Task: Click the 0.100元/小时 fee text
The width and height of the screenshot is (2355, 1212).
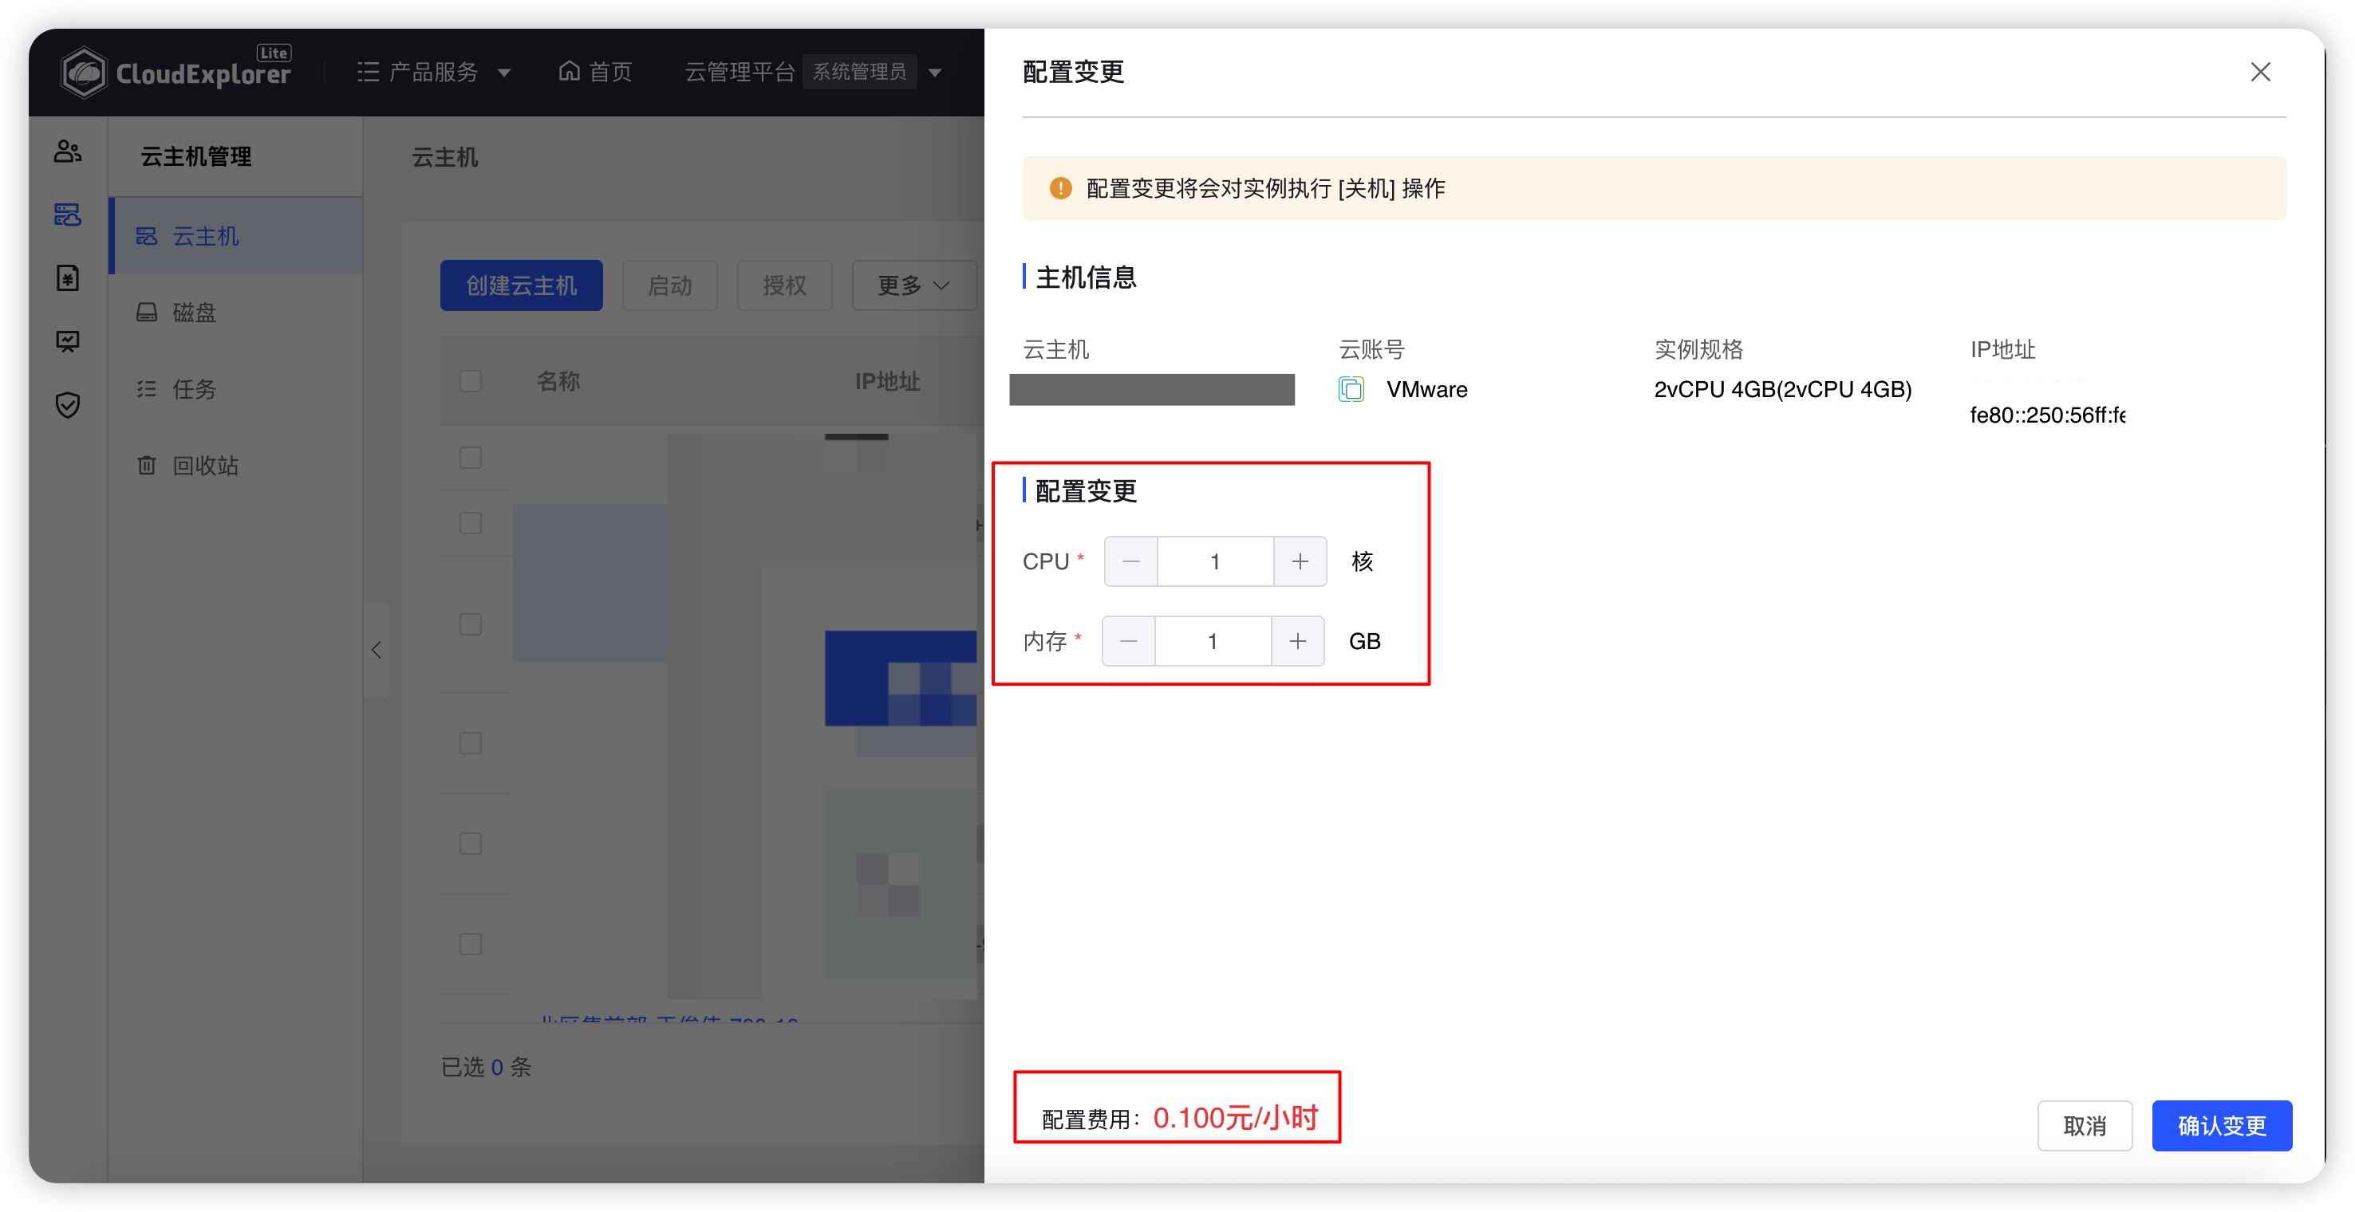Action: (1236, 1118)
